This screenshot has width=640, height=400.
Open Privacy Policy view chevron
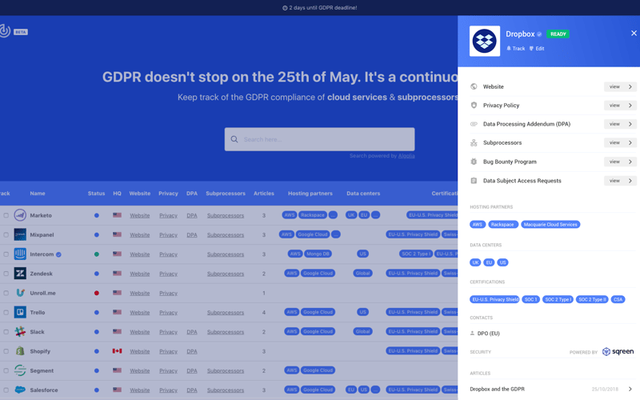[630, 106]
